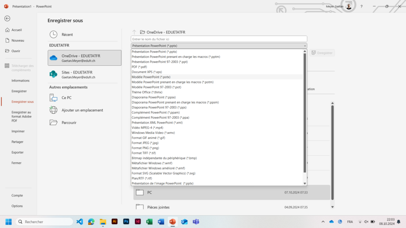Choose device-independent Bitmap (*.bmp)
Viewport: 406px width, 228px height.
[x=217, y=158]
